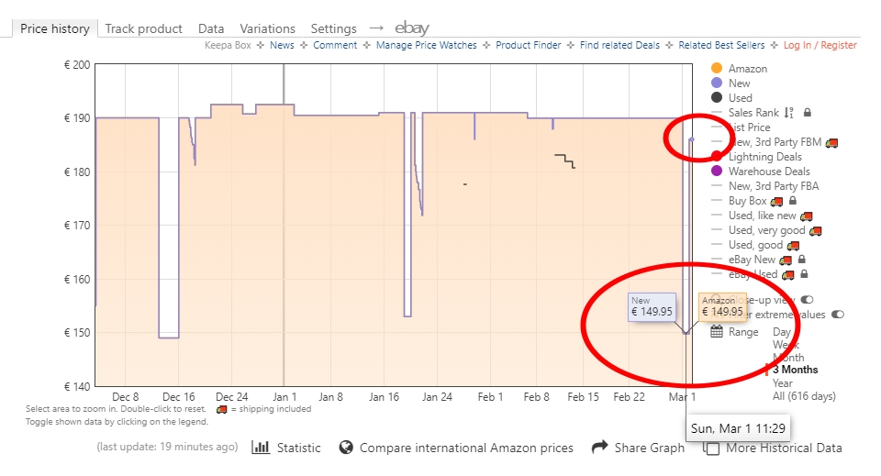Select the All (616 days) range

(x=804, y=395)
